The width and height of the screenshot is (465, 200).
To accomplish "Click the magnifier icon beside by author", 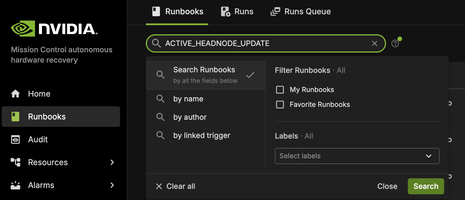I will click(160, 117).
